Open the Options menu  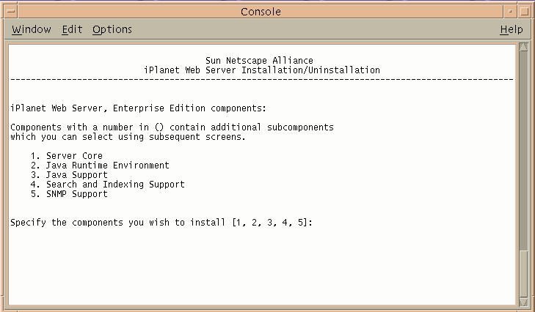(x=112, y=29)
